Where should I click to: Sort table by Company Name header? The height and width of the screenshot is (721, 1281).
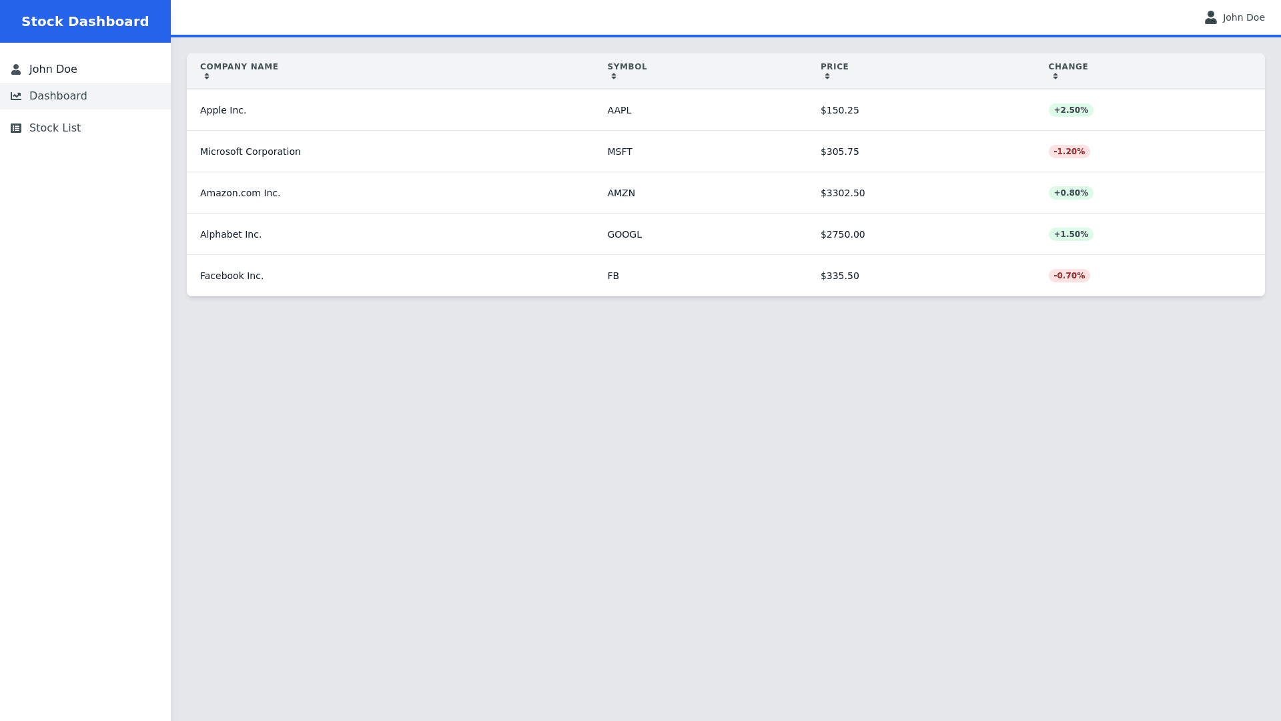pos(239,67)
